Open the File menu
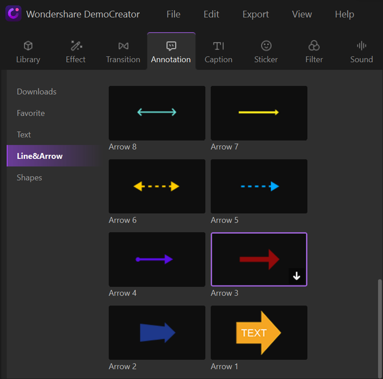383x379 pixels. 173,14
